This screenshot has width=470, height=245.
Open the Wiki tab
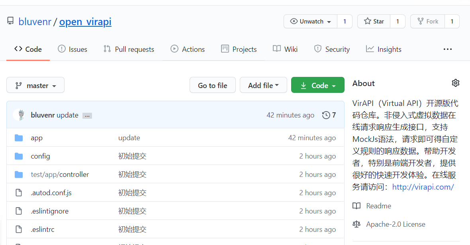tap(285, 49)
